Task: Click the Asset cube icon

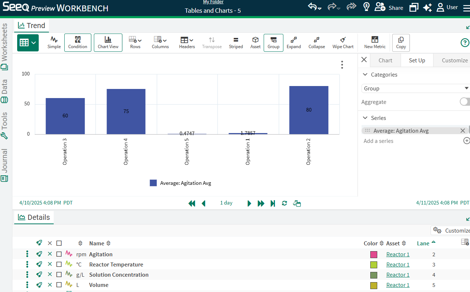Action: pyautogui.click(x=255, y=40)
